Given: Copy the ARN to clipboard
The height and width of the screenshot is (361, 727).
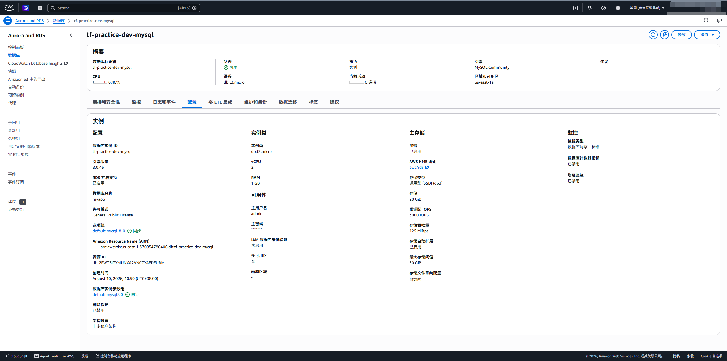Looking at the screenshot, I should 96,247.
